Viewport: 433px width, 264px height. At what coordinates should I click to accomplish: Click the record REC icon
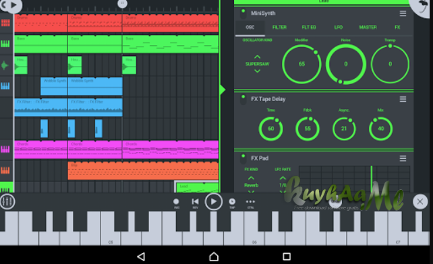(176, 203)
